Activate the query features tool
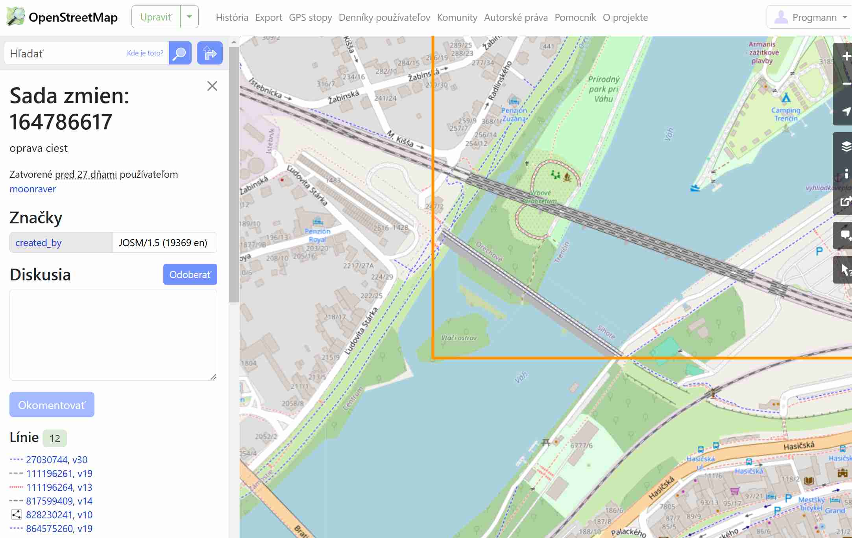 [x=845, y=270]
